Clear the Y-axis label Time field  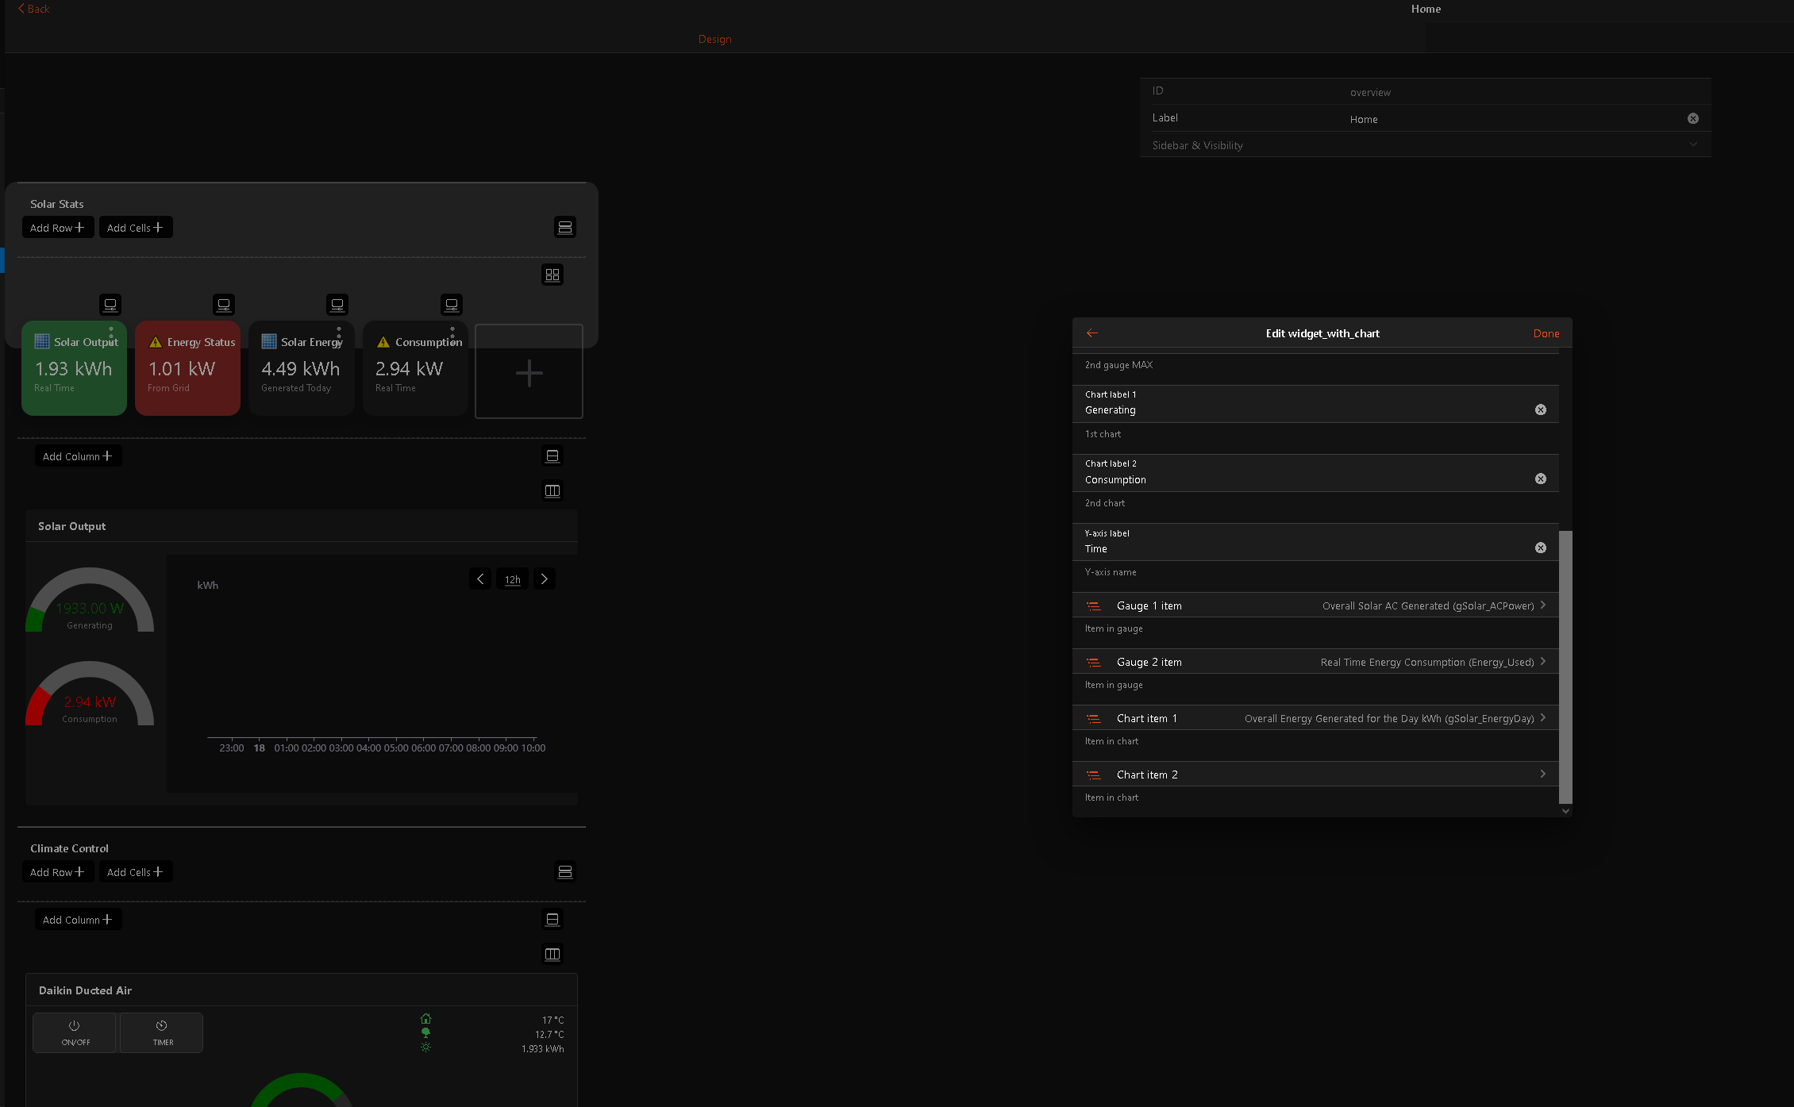[1540, 548]
